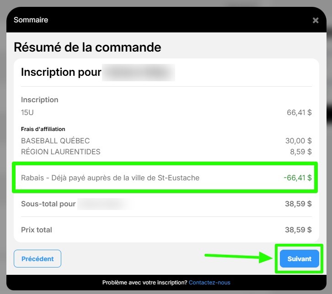Go back with the Précédent button

37,259
